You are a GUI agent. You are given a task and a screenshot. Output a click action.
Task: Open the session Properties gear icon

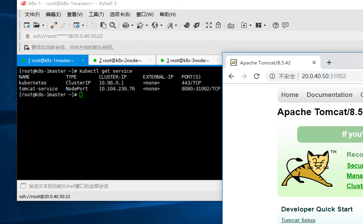76,25
